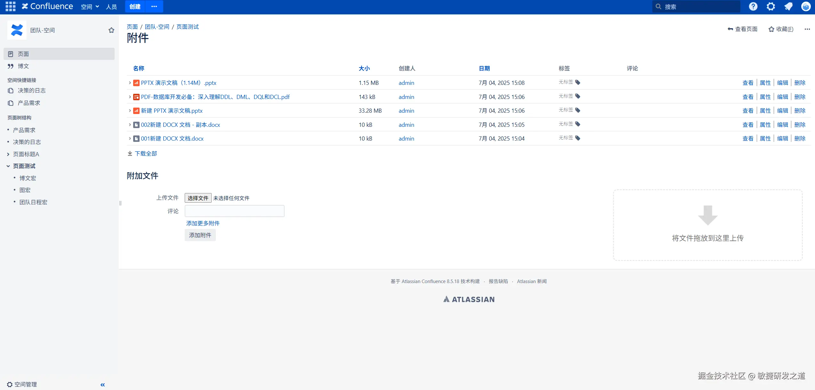The height and width of the screenshot is (390, 815).
Task: Click the tag icon for the PDF attachment
Action: click(578, 96)
